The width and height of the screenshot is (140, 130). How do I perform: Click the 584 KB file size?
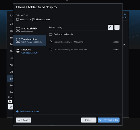[115, 50]
